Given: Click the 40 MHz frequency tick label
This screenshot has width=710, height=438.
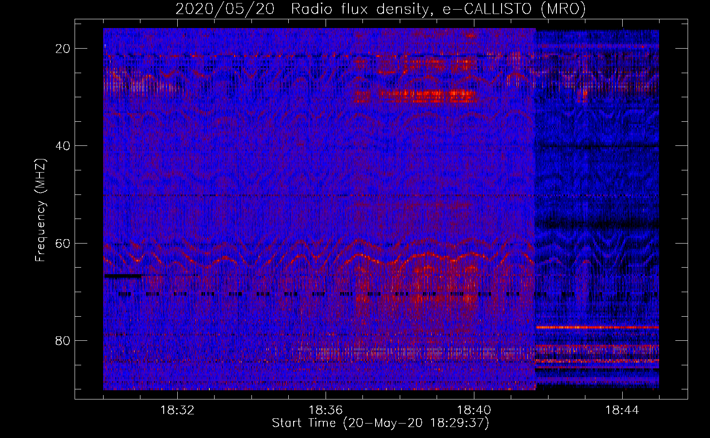Looking at the screenshot, I should click(63, 146).
